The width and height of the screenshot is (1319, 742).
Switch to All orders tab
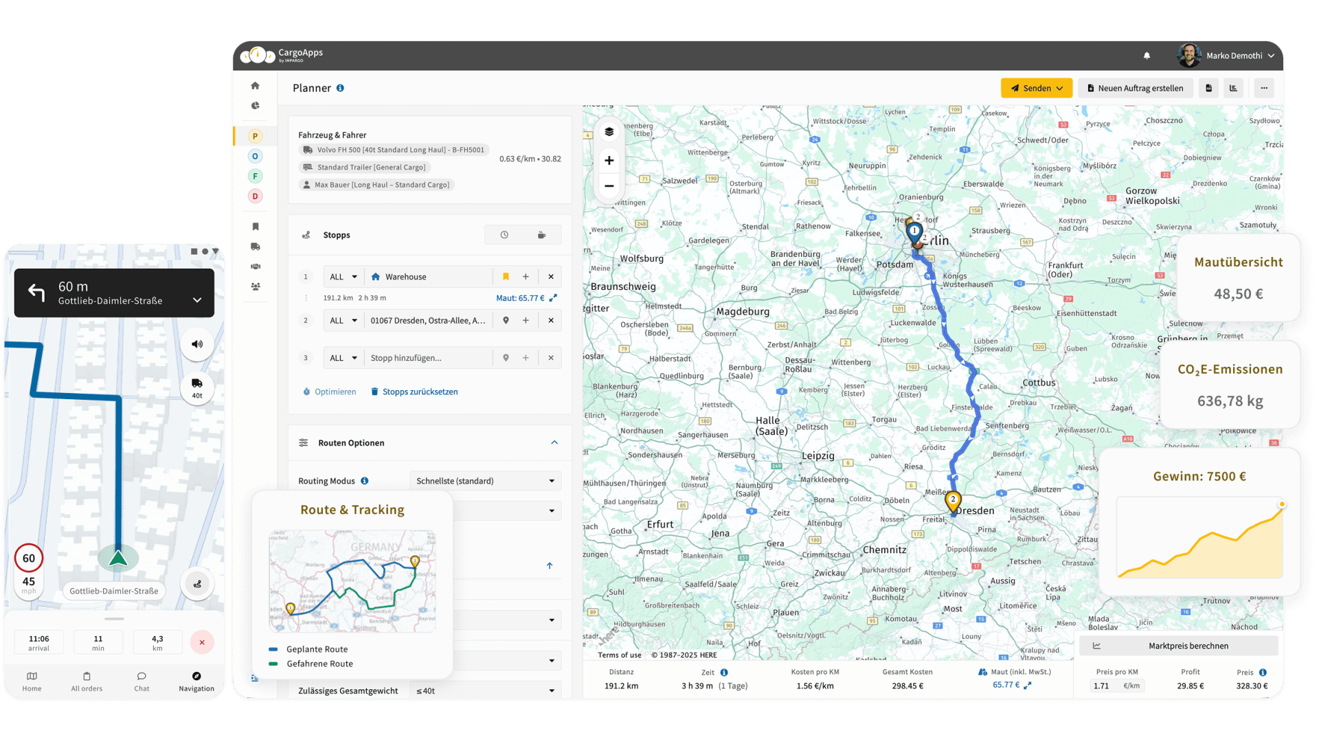[87, 682]
